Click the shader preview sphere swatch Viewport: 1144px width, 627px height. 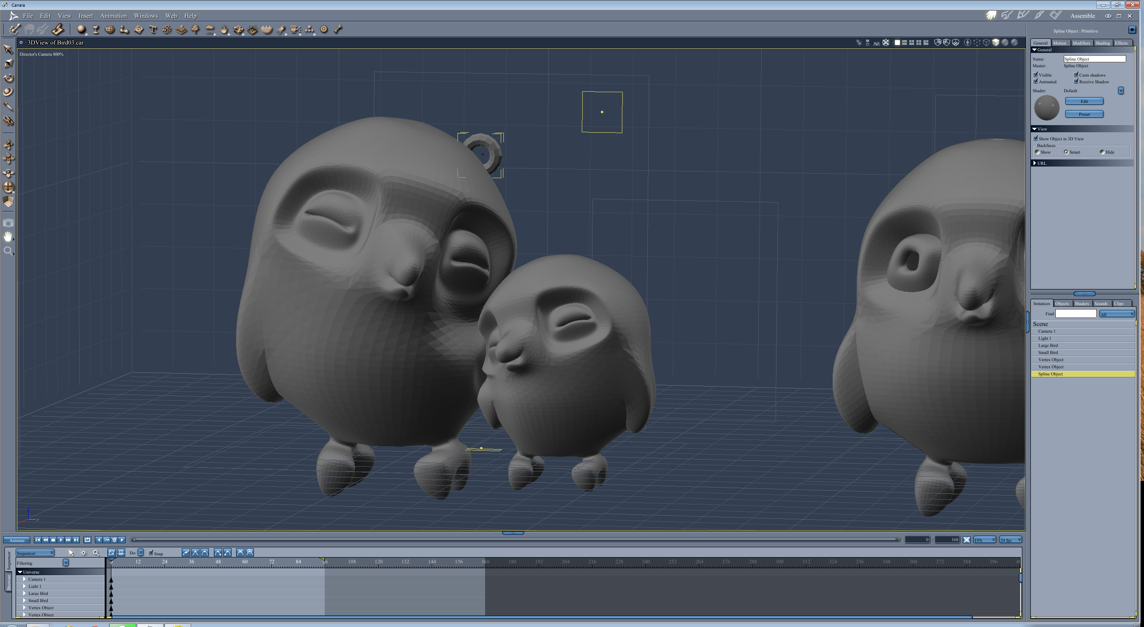tap(1047, 107)
